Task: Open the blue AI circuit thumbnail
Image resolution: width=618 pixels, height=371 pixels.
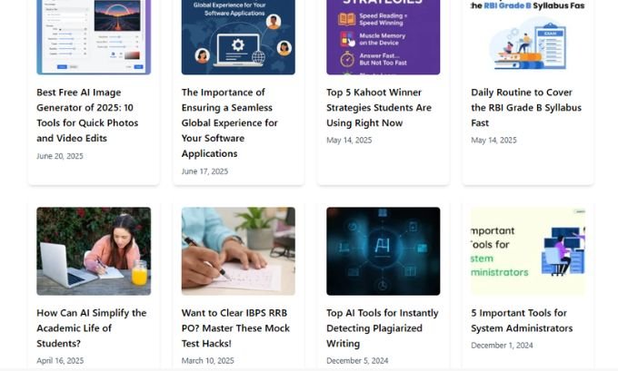Action: click(384, 251)
